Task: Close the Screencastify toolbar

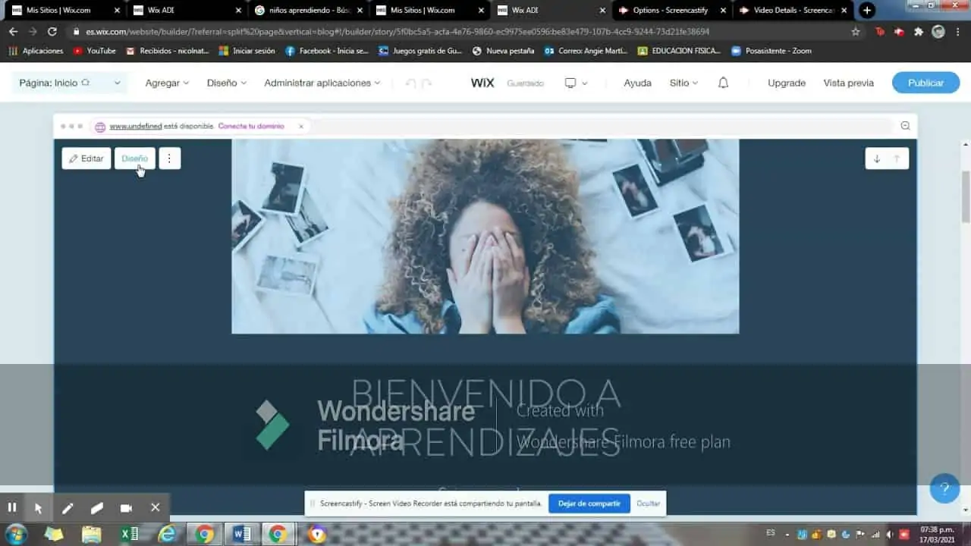Action: (156, 507)
